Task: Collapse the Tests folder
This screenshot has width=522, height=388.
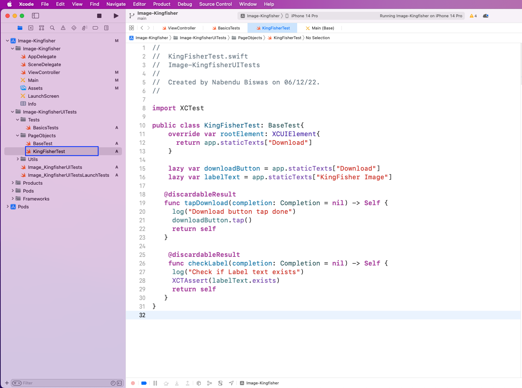Action: click(17, 120)
